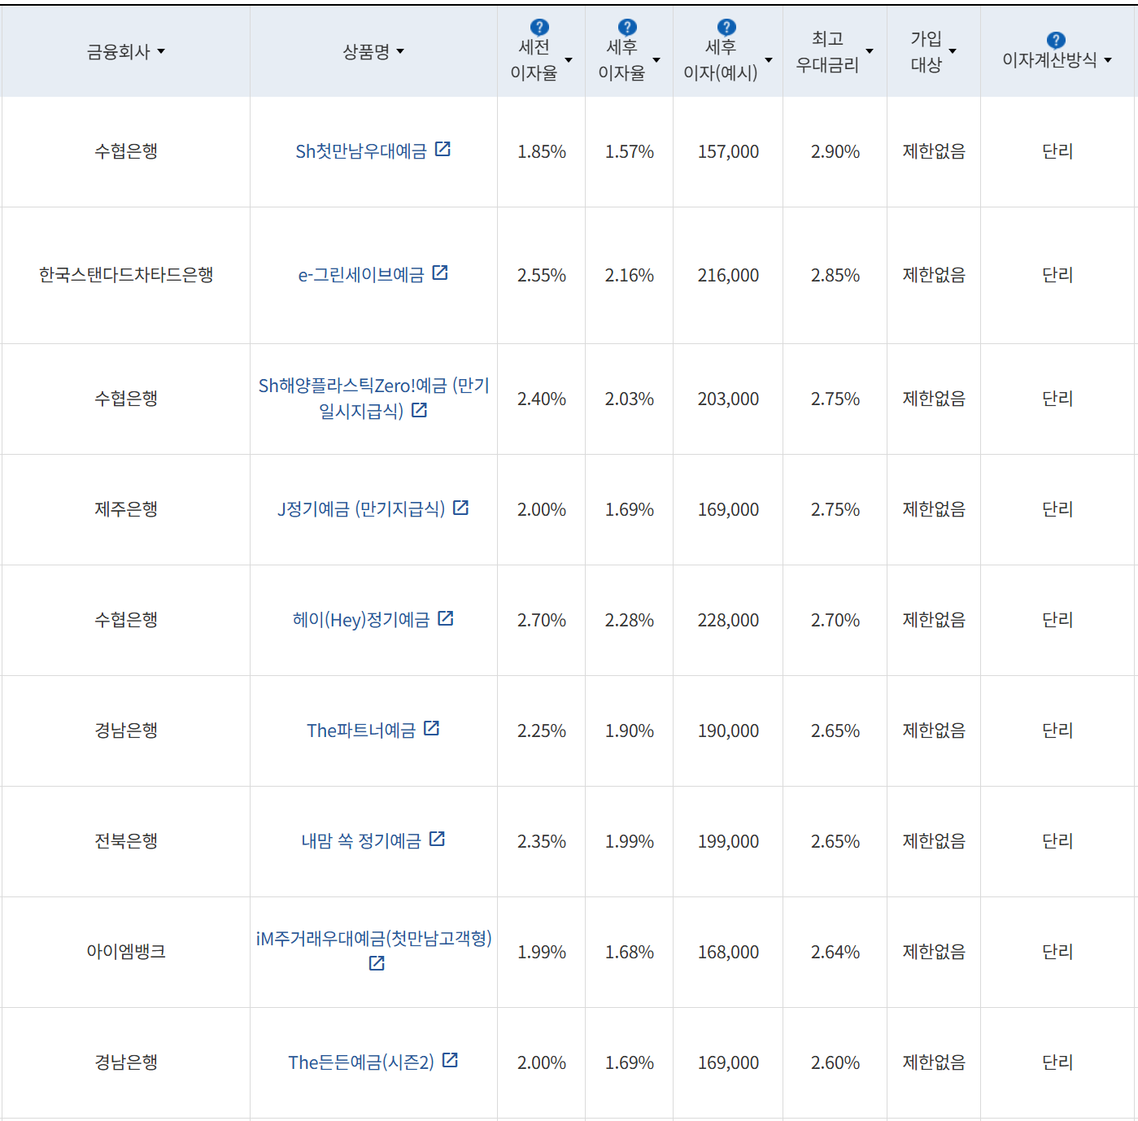Image resolution: width=1138 pixels, height=1121 pixels.
Task: Click external link icon next to iM주거래우대예금(첫만남고객형)
Action: coord(375,963)
